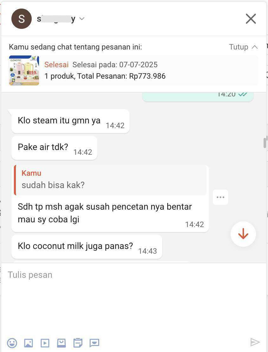Jump to latest messages down arrow
Screen dimensions: 268x352
click(x=243, y=234)
